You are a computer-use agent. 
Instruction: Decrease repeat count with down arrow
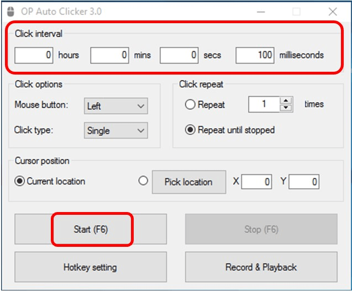point(286,107)
